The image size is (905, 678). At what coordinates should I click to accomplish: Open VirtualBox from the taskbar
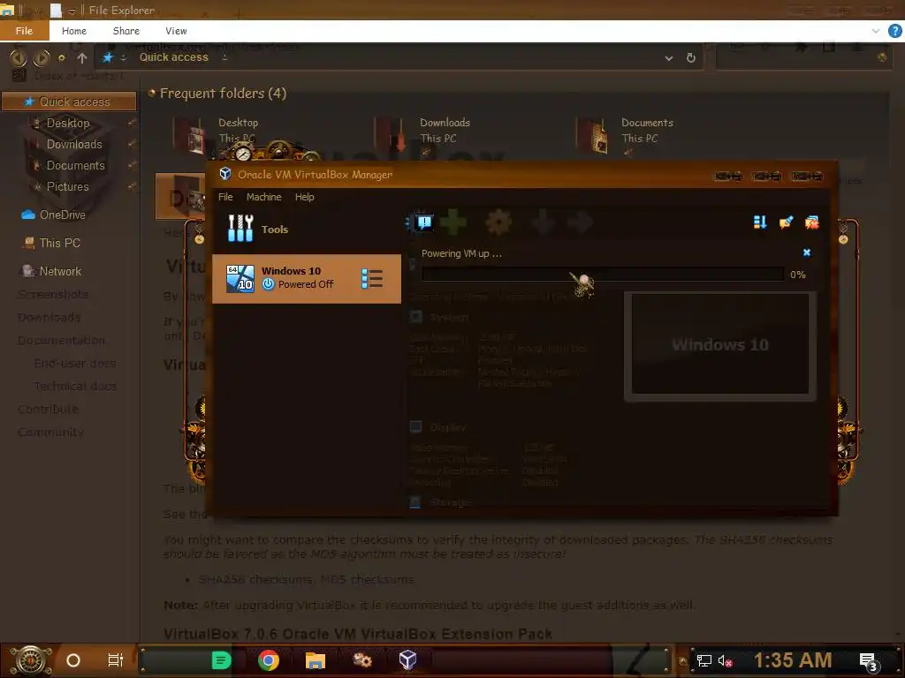point(407,660)
